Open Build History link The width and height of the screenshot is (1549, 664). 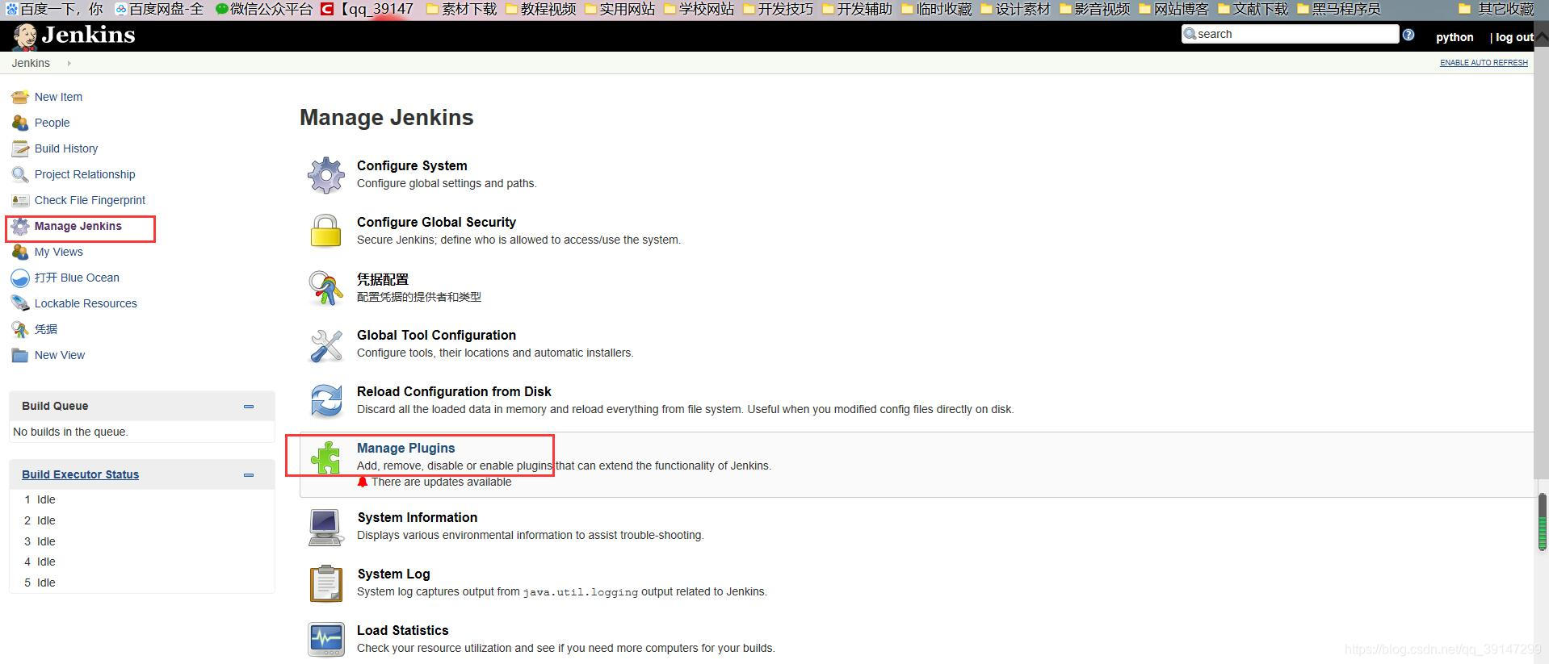point(66,148)
